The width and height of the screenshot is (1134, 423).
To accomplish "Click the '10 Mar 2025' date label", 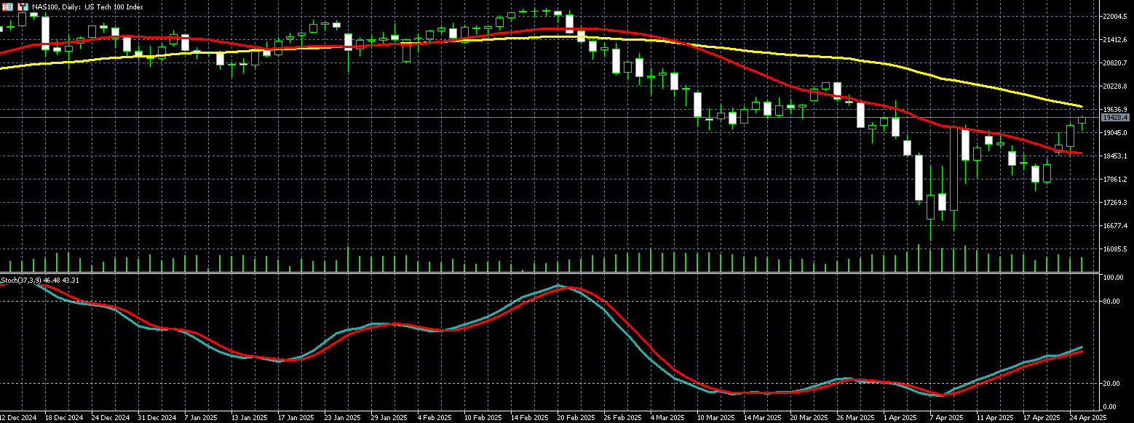I will [716, 419].
